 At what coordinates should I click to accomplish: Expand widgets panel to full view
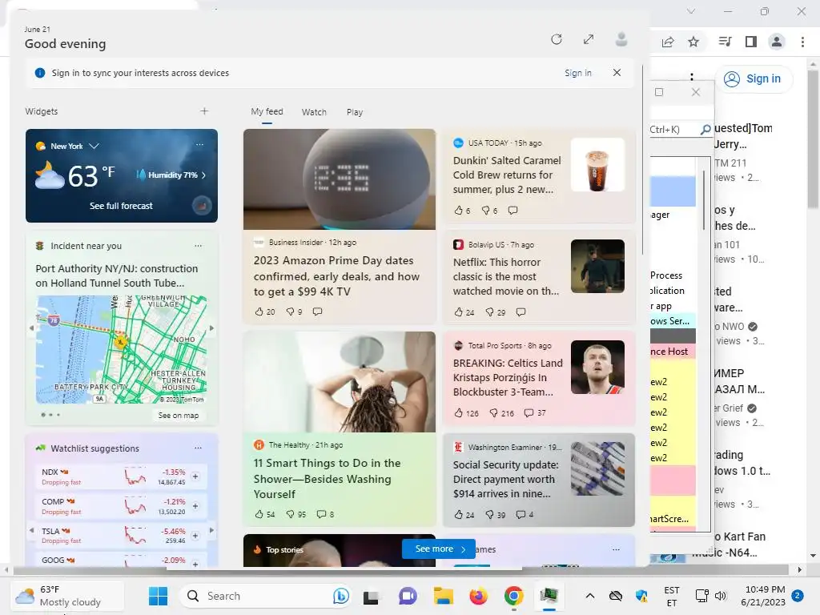[589, 39]
